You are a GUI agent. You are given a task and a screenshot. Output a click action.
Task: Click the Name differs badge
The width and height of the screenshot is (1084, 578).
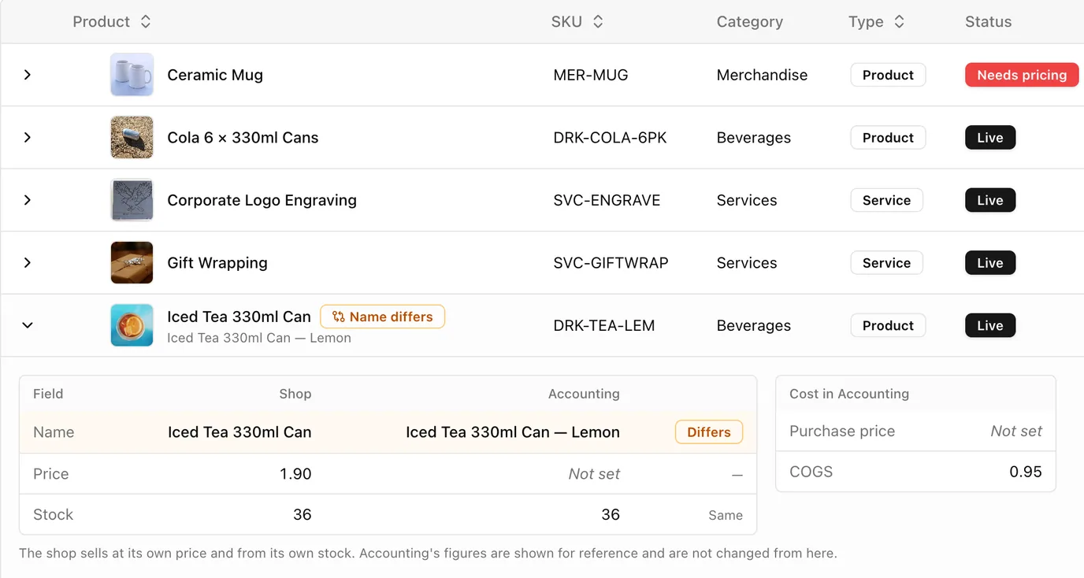pos(382,317)
